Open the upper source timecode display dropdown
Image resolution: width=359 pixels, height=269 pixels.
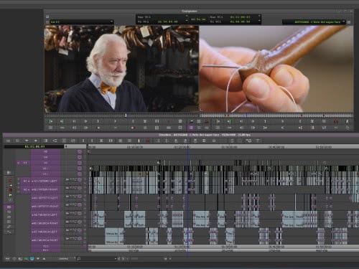coord(187,16)
